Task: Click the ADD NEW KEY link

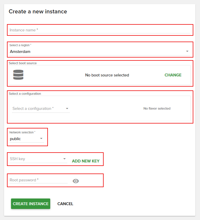Action: (86, 161)
